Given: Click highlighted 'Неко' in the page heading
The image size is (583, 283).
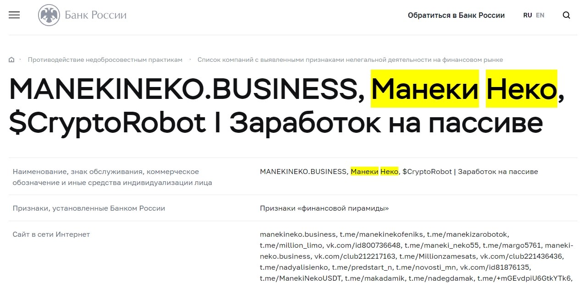Looking at the screenshot, I should [x=522, y=88].
